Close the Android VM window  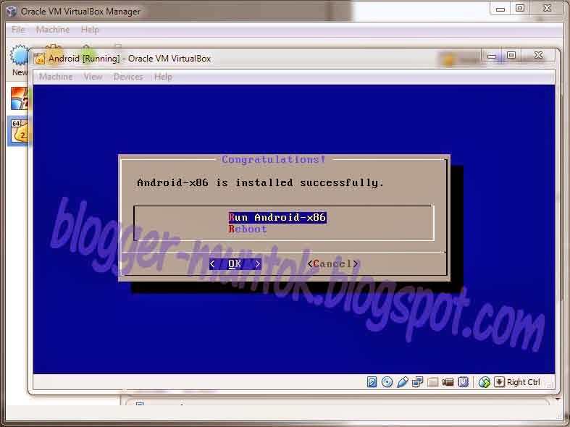tap(538, 56)
